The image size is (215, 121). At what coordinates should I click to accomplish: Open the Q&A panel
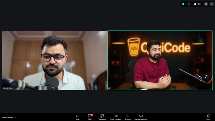pos(90,117)
